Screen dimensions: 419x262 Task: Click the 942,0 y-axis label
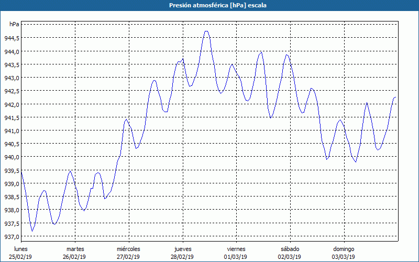(12, 104)
